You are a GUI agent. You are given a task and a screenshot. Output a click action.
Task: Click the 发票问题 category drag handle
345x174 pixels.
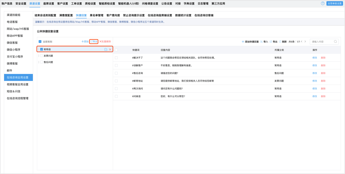coord(39,56)
